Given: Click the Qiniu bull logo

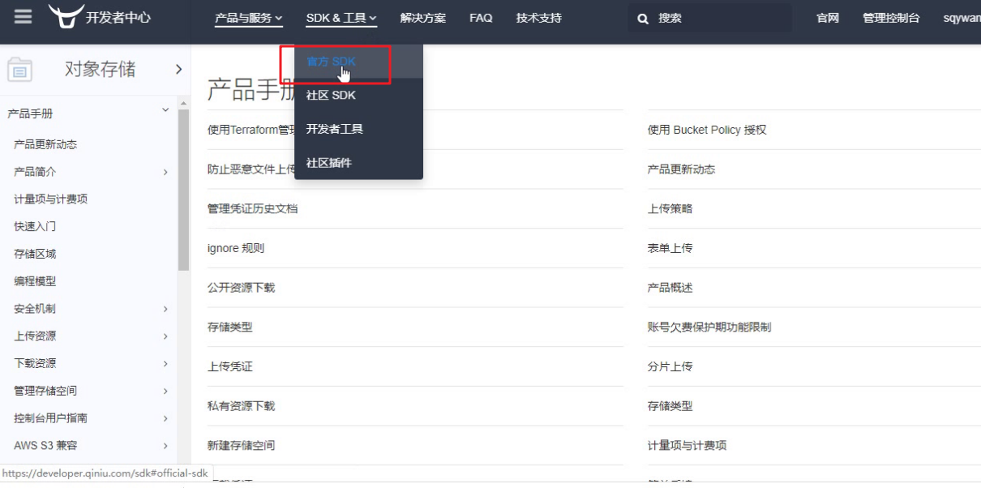Looking at the screenshot, I should tap(66, 15).
